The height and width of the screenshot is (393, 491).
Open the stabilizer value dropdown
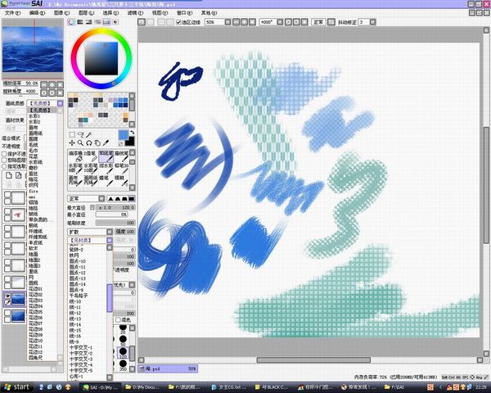372,22
